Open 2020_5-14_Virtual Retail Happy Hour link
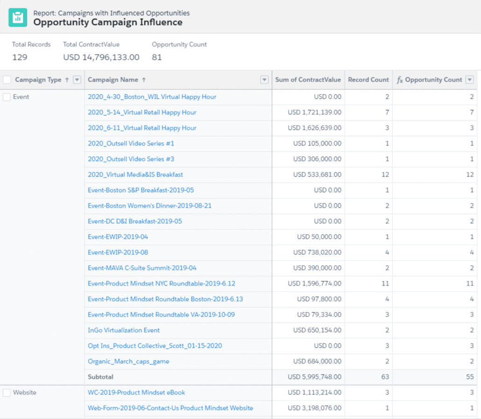Screen dimensions: 481x419 tap(142, 112)
